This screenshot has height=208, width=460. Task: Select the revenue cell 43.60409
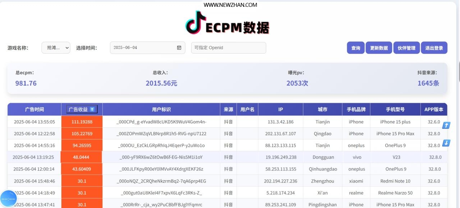coord(82,169)
